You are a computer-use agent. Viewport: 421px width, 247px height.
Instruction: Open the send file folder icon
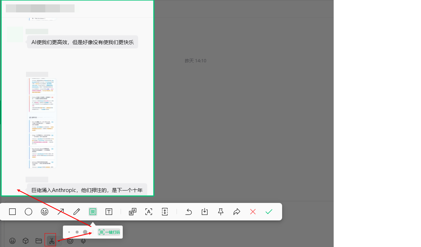[39, 241]
